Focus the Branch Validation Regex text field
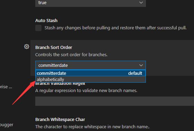This screenshot has width=194, height=131. tap(114, 101)
